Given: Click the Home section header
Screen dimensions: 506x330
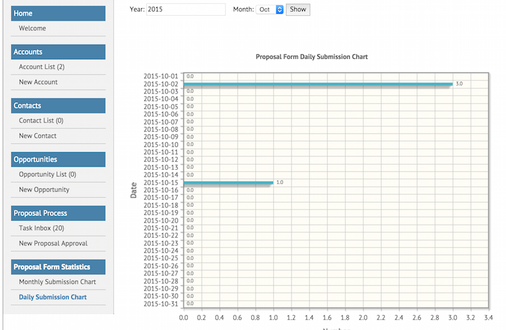Looking at the screenshot, I should click(x=58, y=13).
